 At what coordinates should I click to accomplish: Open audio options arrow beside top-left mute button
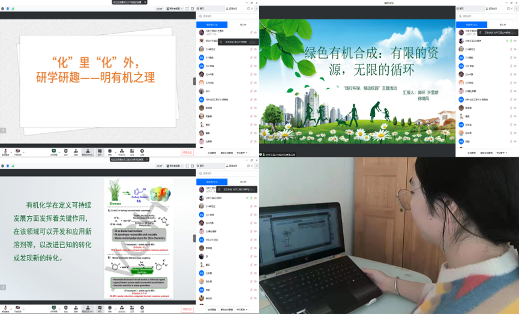(10, 151)
